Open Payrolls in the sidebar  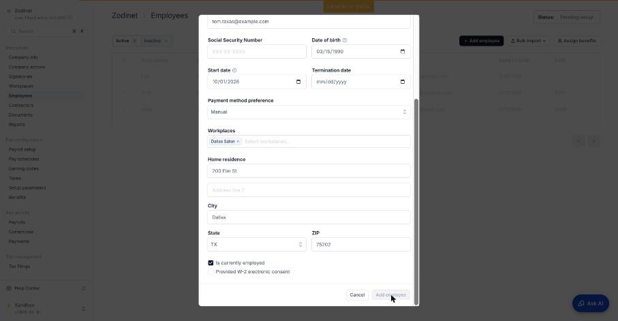17,222
